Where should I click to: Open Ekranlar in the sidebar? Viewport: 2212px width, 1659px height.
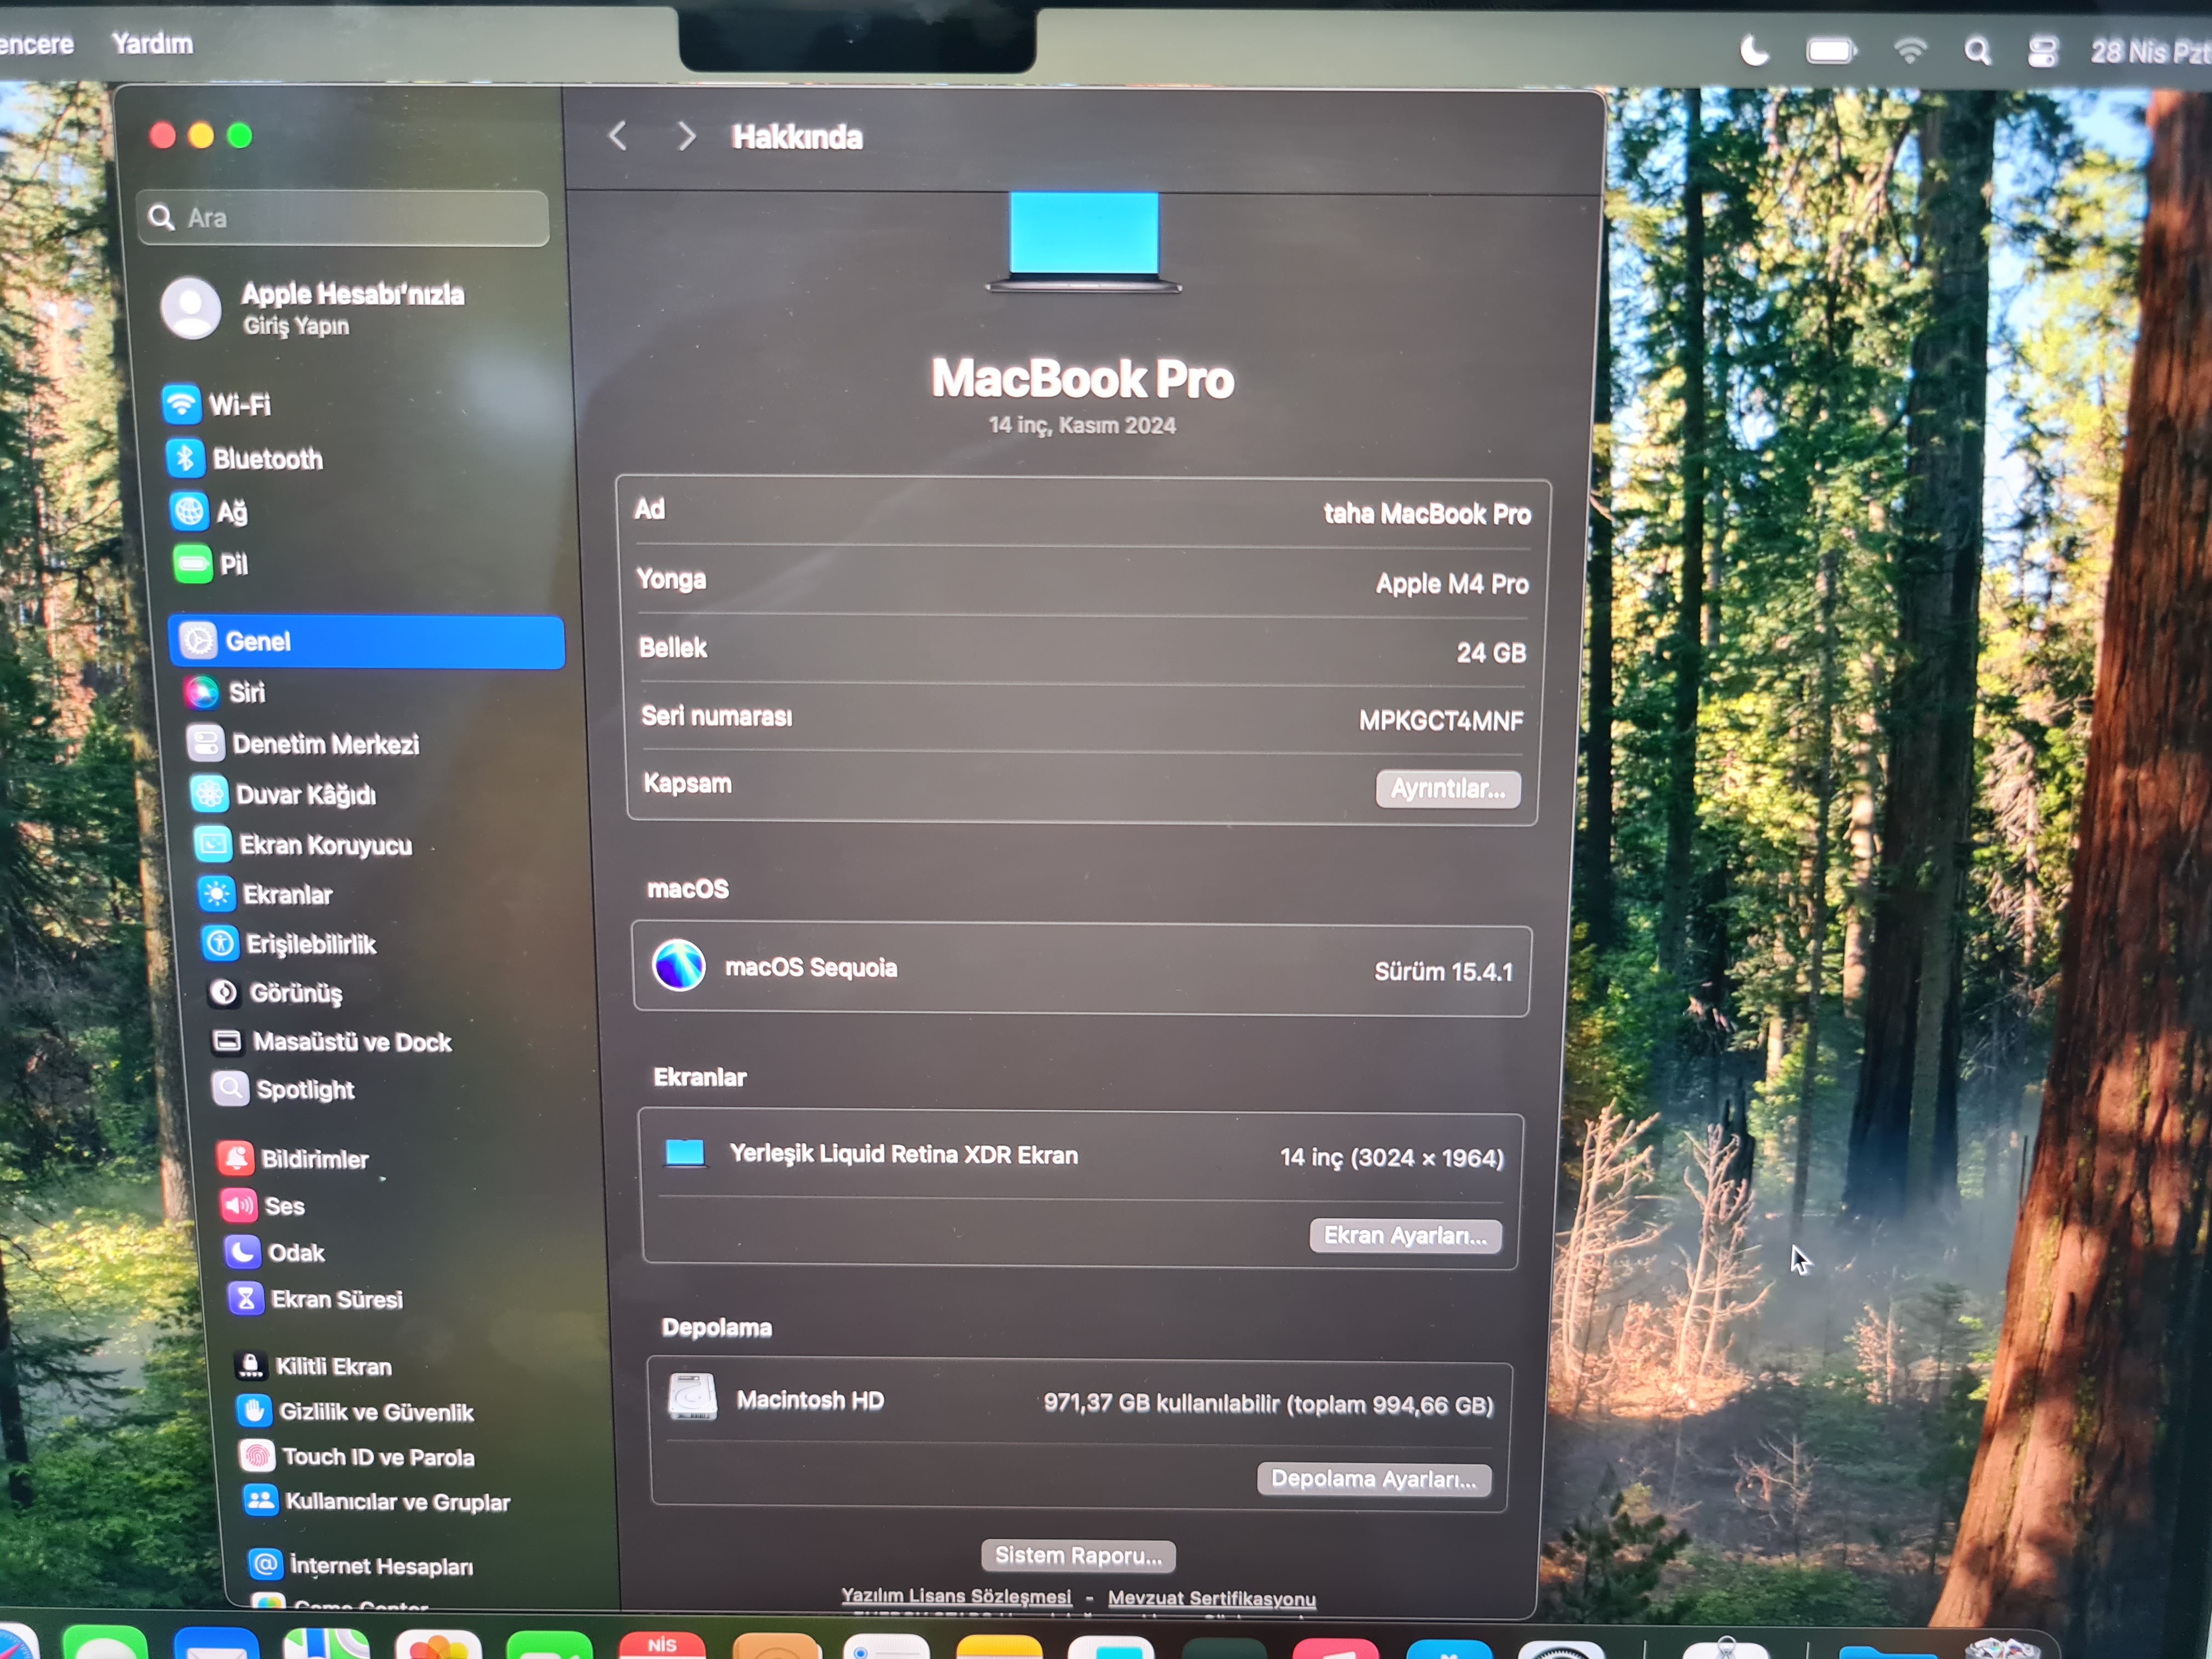265,894
